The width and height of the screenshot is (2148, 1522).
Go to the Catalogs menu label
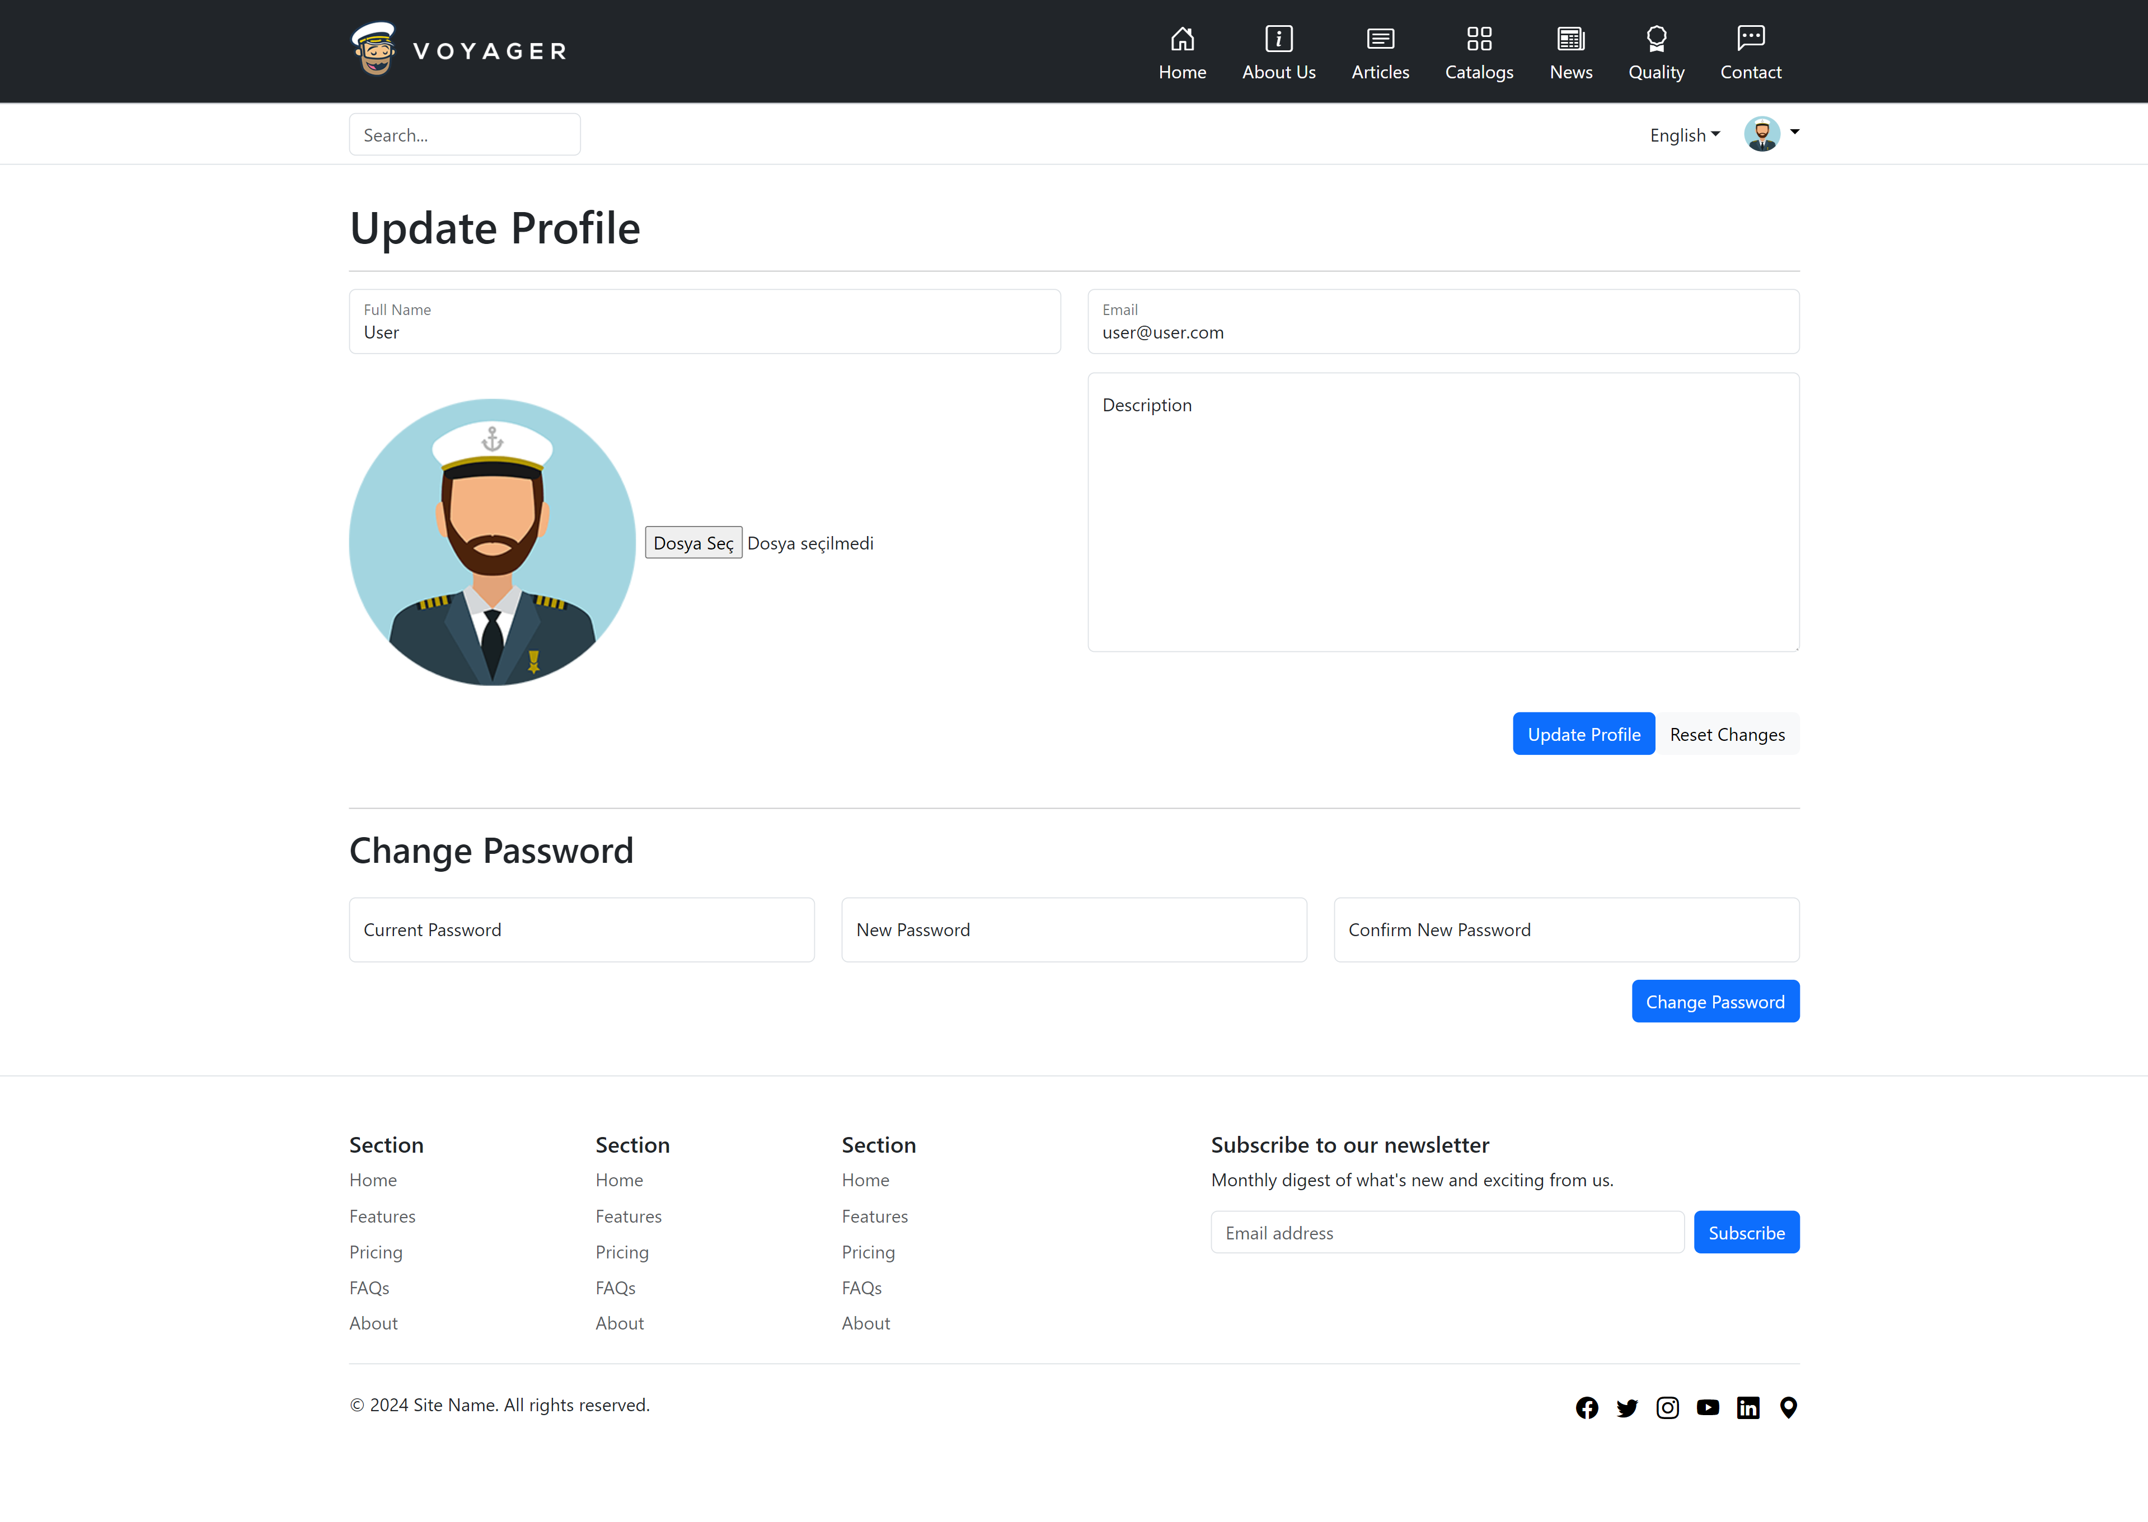(1479, 72)
